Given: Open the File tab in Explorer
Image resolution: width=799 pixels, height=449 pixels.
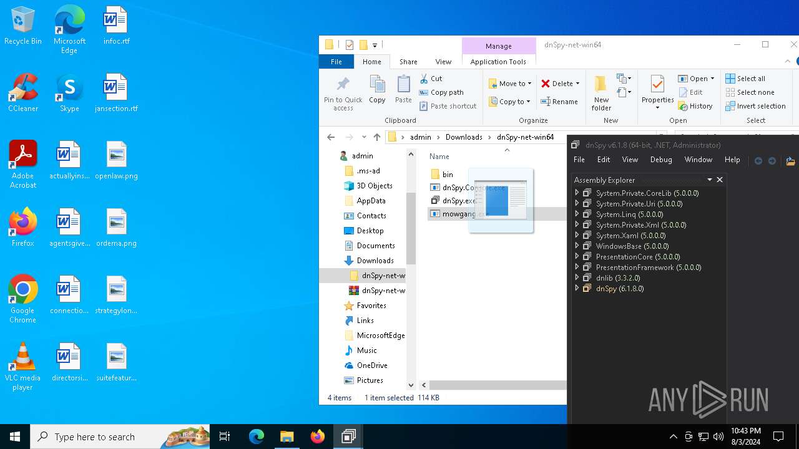Looking at the screenshot, I should pos(336,62).
